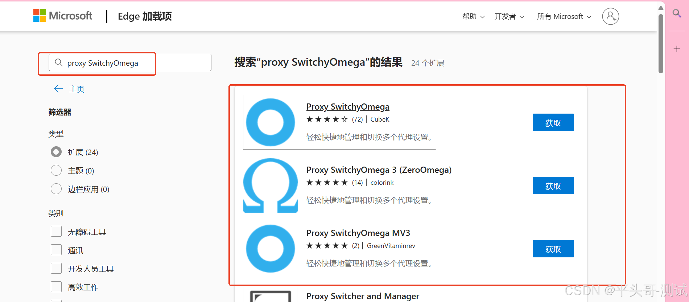Expand the 所有 Microsoft dropdown
689x302 pixels.
point(564,16)
